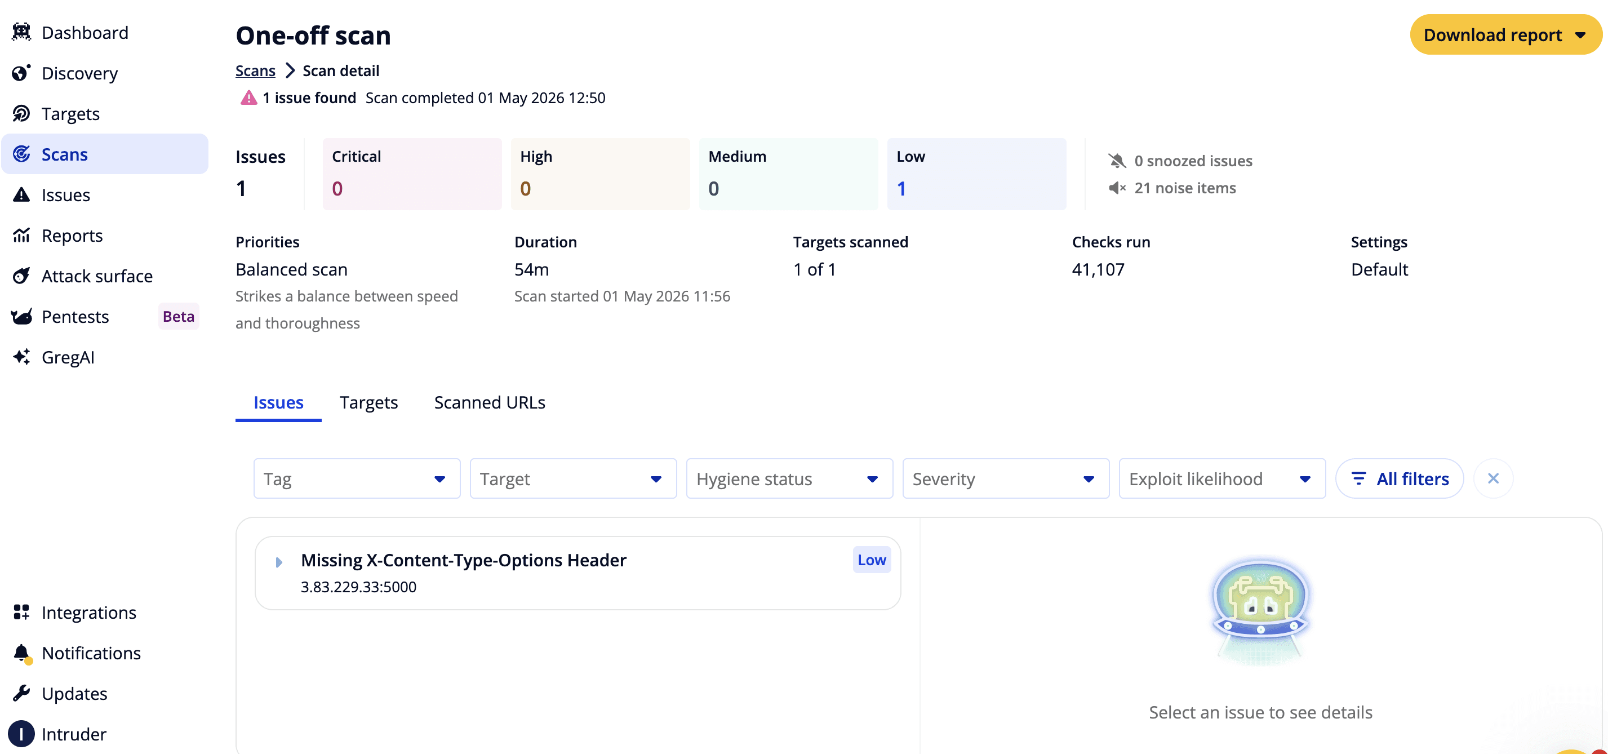Click the Download report button
Viewport: 1608px width, 754px height.
(1505, 34)
